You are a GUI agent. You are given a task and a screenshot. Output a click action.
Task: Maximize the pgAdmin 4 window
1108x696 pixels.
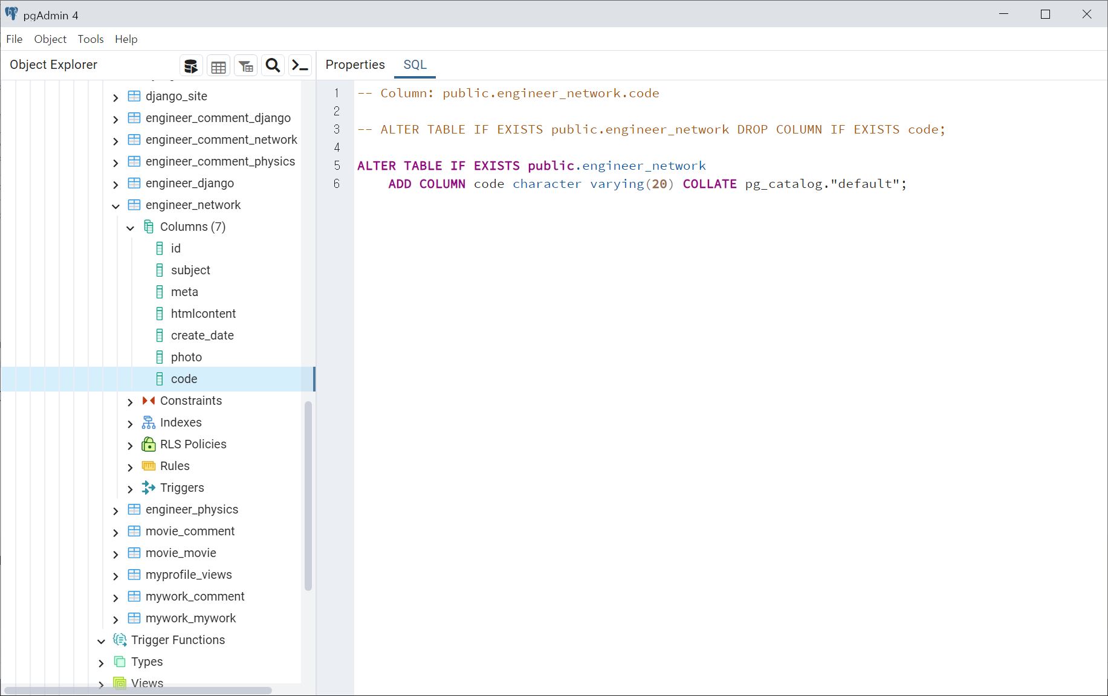tap(1045, 14)
